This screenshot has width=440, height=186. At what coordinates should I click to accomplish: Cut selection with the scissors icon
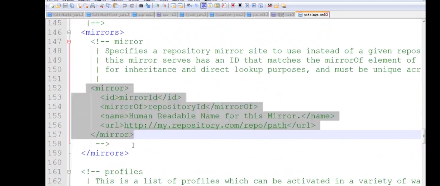tap(102, 6)
